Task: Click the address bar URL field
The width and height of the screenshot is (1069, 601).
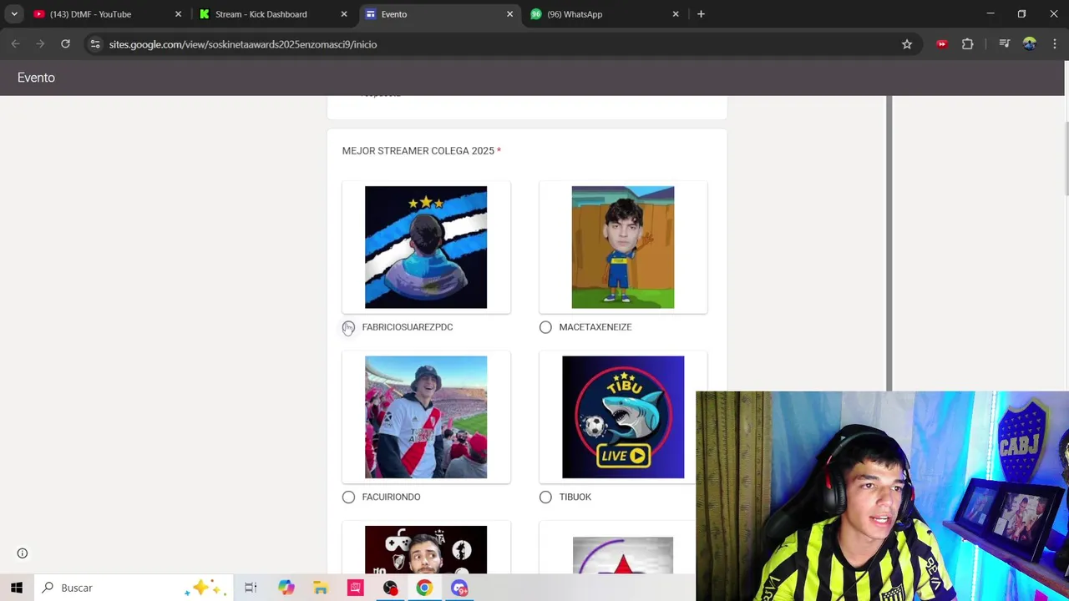Action: click(x=501, y=44)
